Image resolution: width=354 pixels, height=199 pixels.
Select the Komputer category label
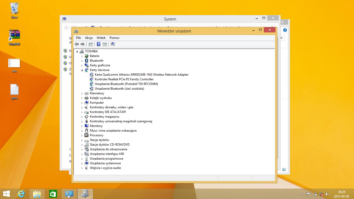click(x=97, y=103)
